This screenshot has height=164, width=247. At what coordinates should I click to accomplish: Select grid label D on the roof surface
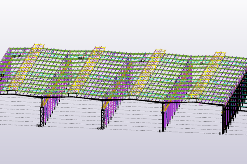201,64
